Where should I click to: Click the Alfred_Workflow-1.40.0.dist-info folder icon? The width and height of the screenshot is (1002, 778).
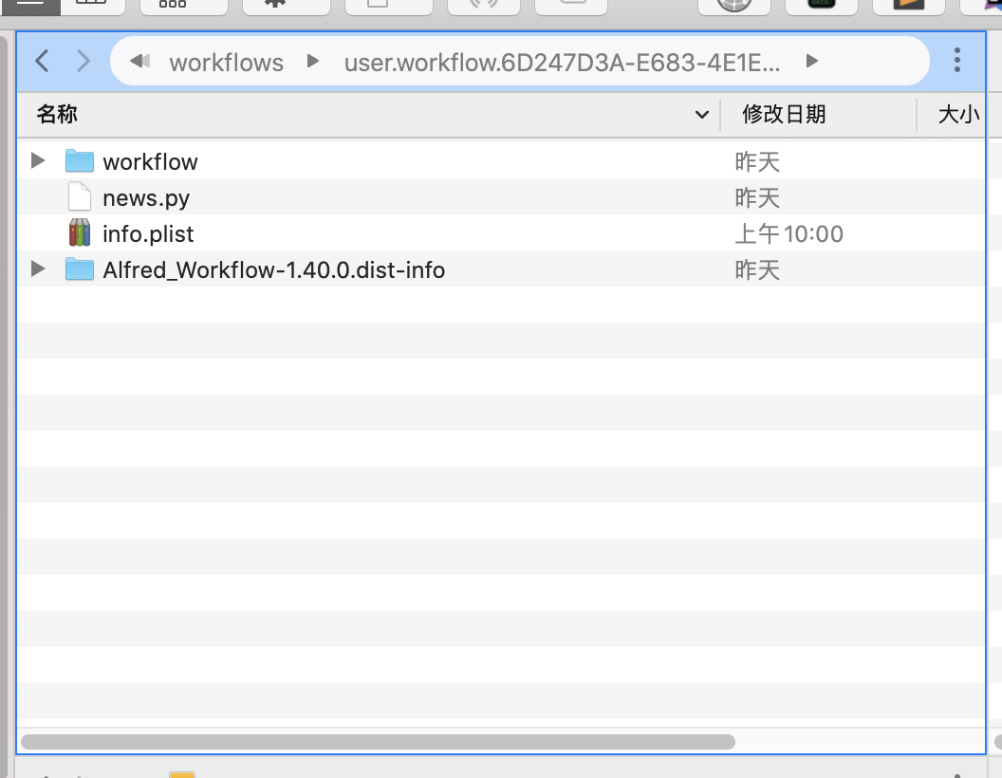(x=80, y=269)
